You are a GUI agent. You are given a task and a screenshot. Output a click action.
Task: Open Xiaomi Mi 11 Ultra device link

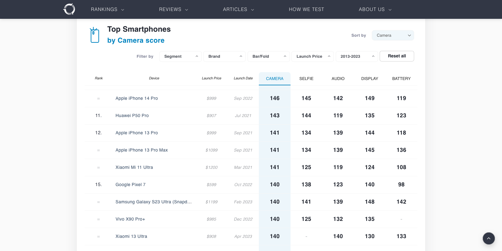click(134, 167)
